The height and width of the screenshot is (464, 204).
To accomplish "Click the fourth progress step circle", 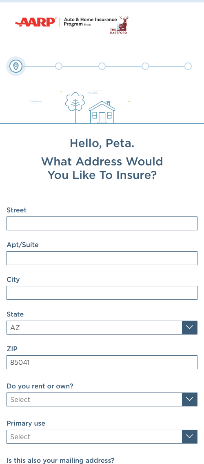I will pos(145,66).
